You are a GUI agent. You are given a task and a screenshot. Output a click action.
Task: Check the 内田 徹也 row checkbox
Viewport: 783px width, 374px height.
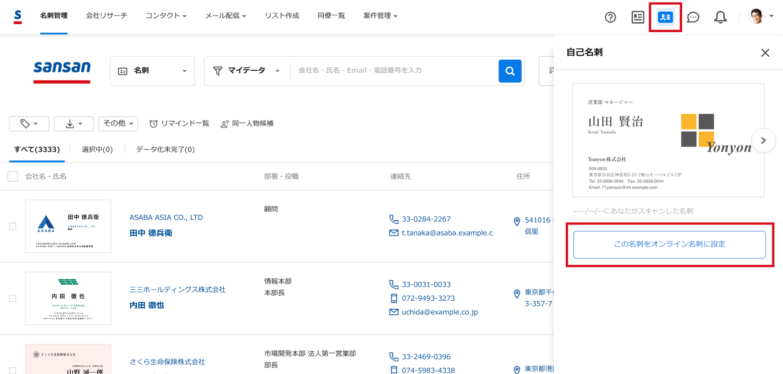coord(13,298)
